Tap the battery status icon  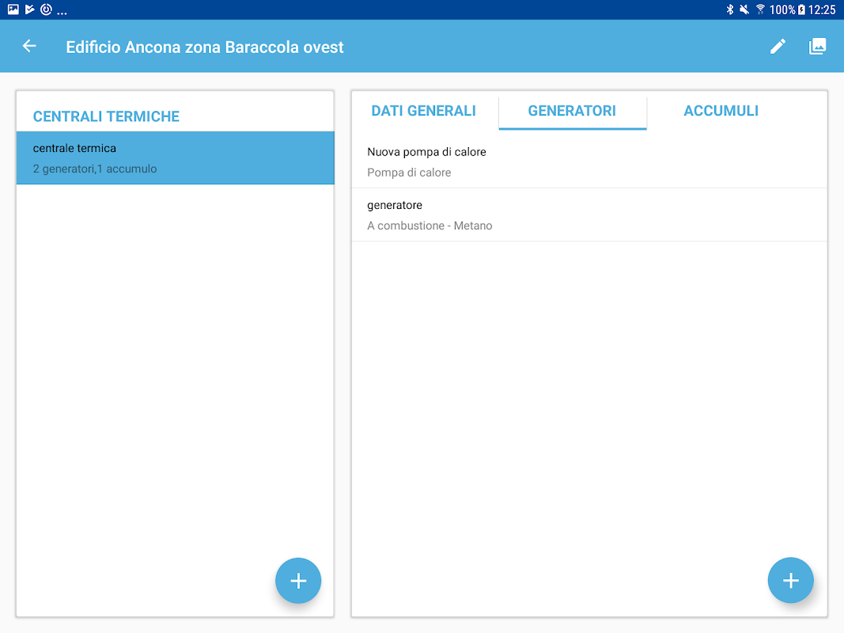point(801,9)
